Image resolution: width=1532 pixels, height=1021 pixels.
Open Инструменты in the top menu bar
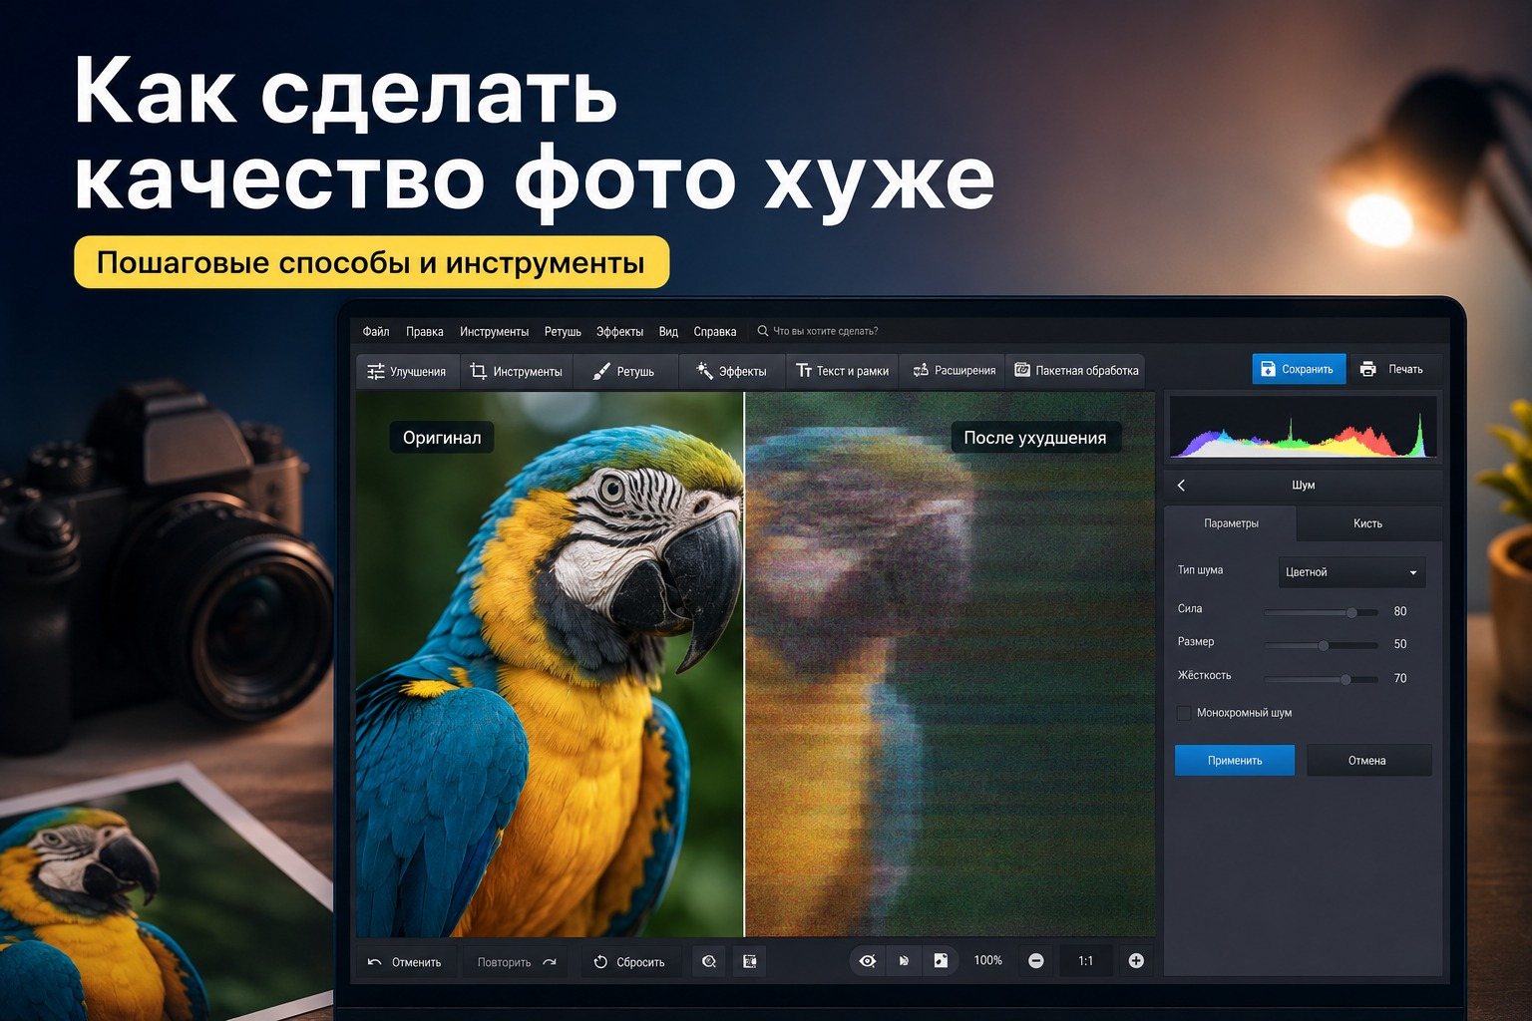494,331
